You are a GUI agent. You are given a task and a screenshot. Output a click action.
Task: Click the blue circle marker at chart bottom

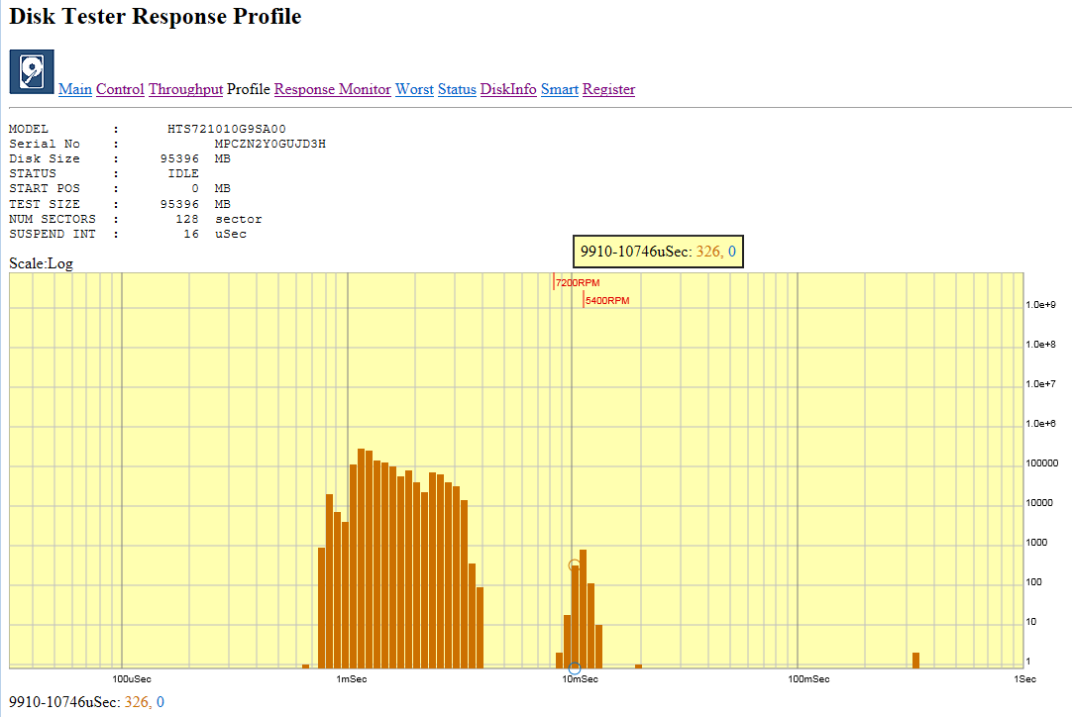click(575, 669)
